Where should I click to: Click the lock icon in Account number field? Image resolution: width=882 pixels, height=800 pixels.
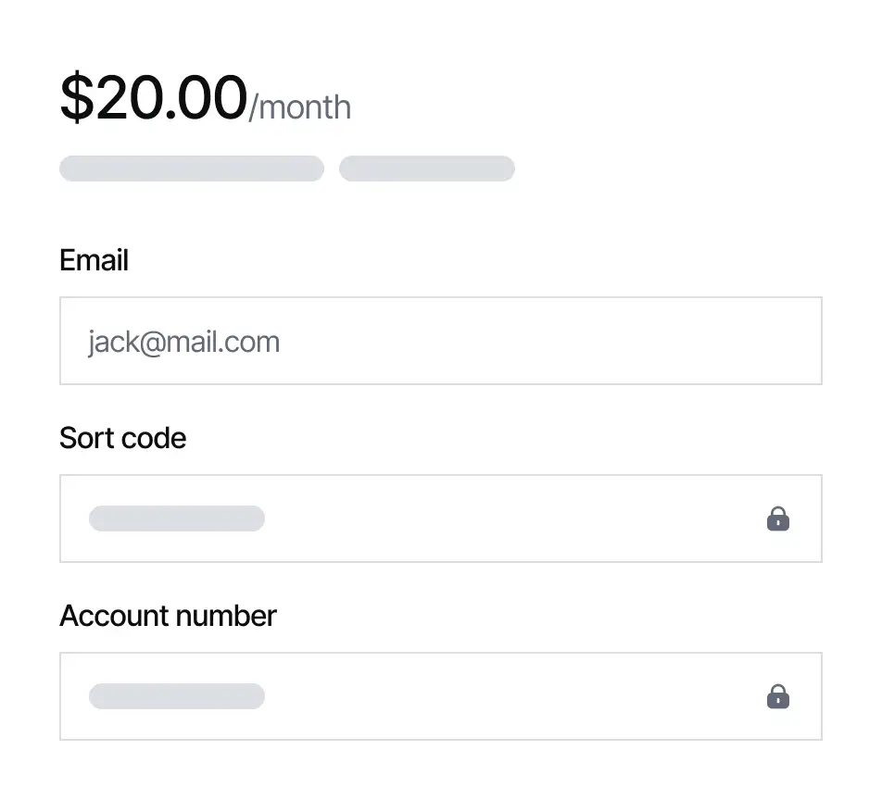tap(778, 696)
